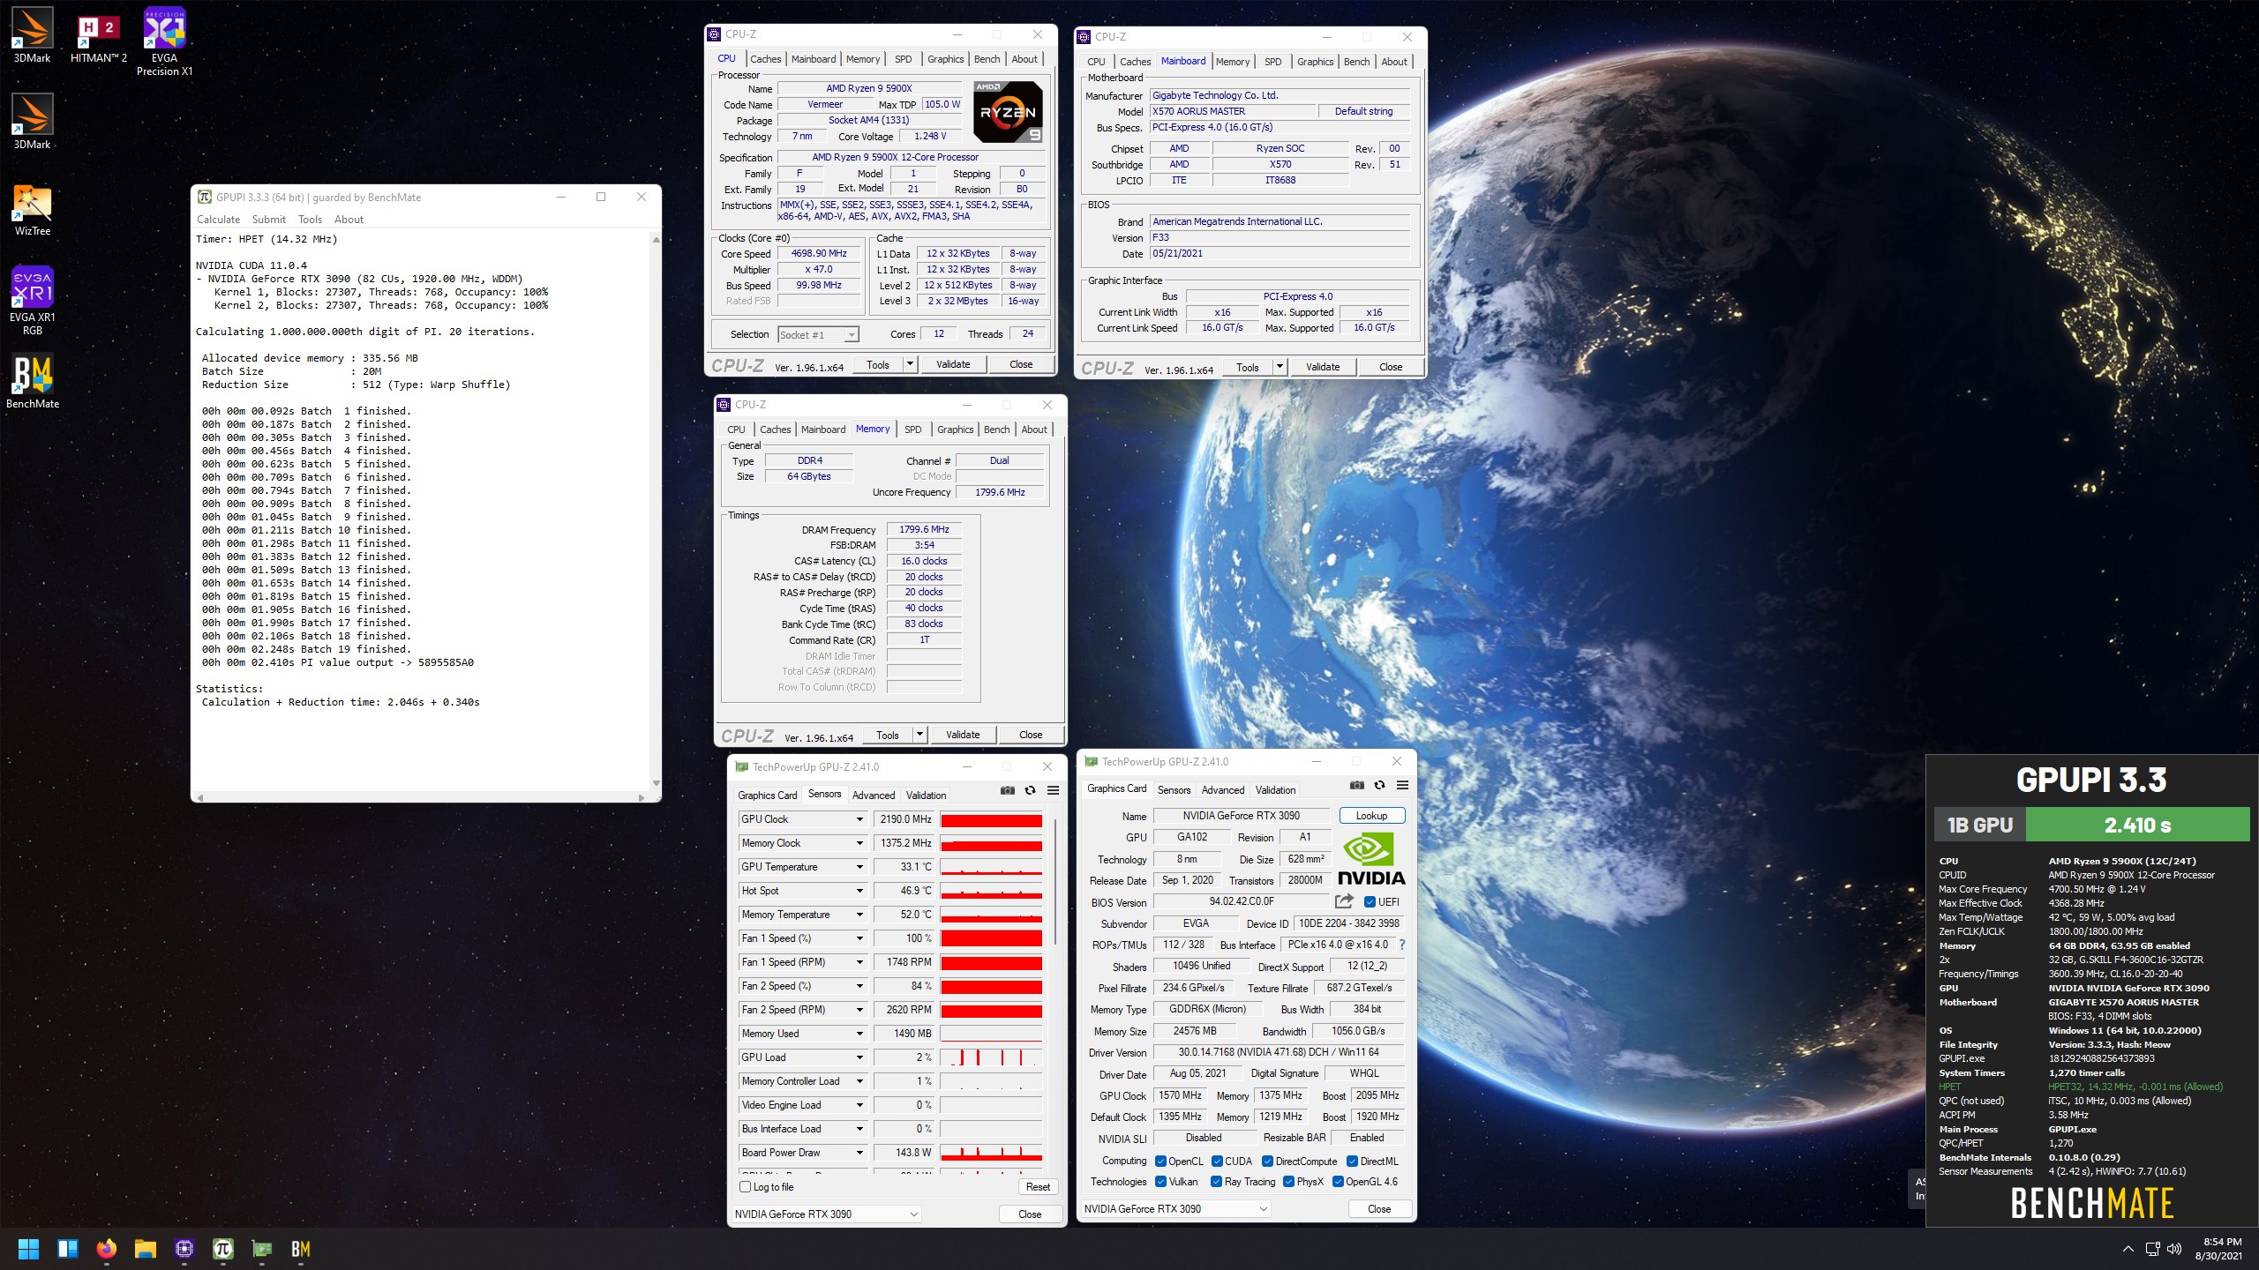
Task: Open the hamburger menu in GPU-Z Sensors window
Action: click(x=1053, y=790)
